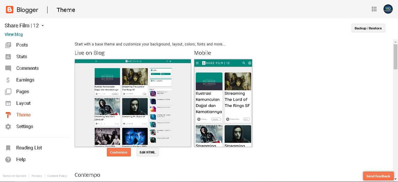Open the Privacy footer link
Screen dimensions: 398x182
click(37, 176)
